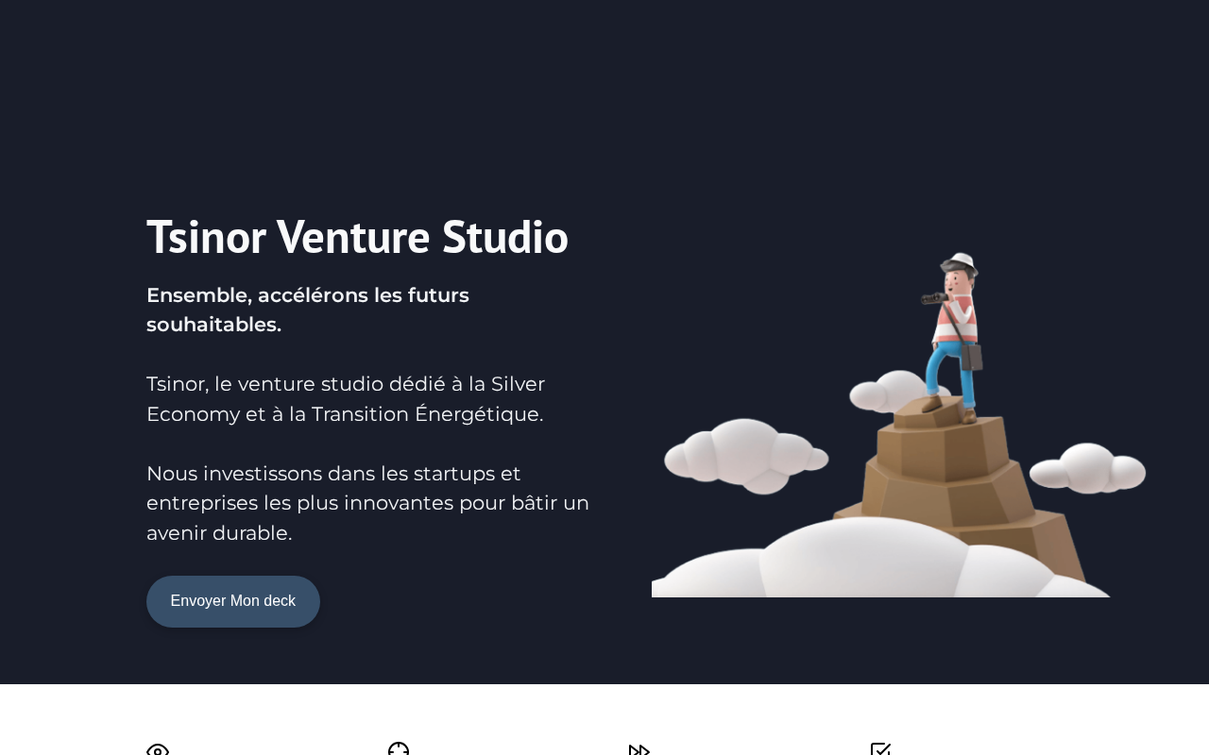Click the eye icon below the hero
Viewport: 1209px width, 755px height.
point(158,749)
